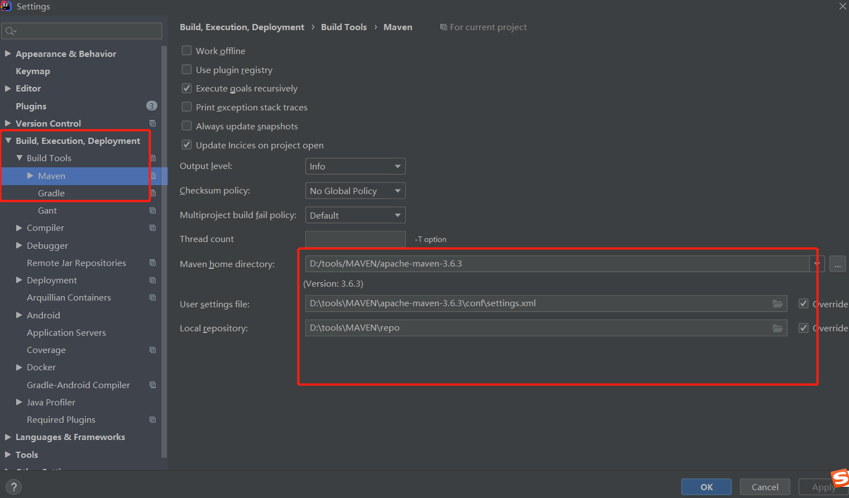Select Application Servers settings
This screenshot has width=849, height=498.
pos(66,332)
